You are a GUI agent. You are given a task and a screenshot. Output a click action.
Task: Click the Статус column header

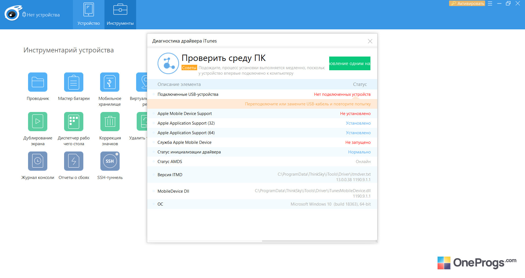click(360, 84)
